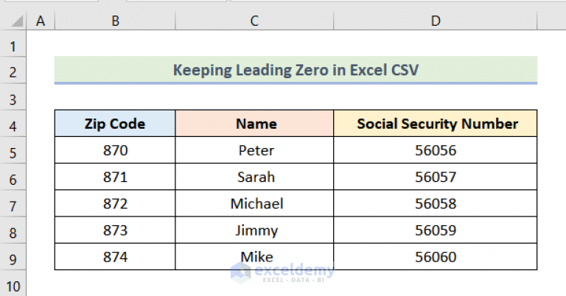Image resolution: width=566 pixels, height=296 pixels.
Task: Select the cell containing 56058
Action: click(436, 203)
